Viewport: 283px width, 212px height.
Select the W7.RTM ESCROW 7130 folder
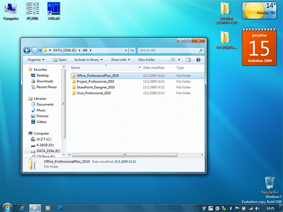pyautogui.click(x=226, y=13)
